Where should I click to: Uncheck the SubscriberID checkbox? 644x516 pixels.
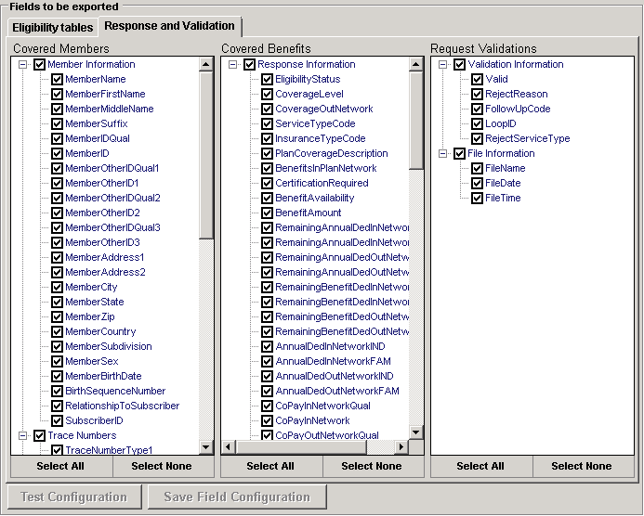57,421
